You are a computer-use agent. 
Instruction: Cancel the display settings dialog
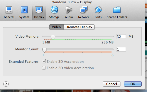[112, 84]
